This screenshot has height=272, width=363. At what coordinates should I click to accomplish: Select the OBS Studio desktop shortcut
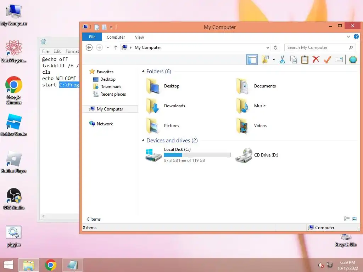pyautogui.click(x=14, y=199)
